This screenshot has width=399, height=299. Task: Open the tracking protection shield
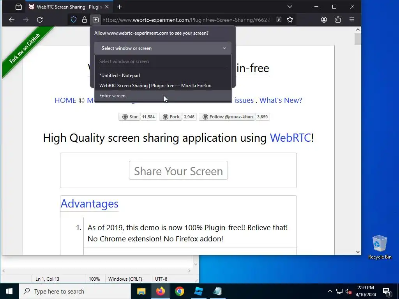(74, 19)
